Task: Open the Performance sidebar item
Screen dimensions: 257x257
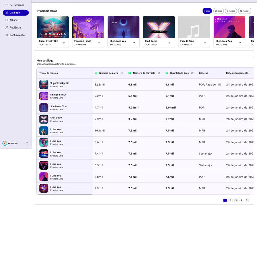Action: 16,5
